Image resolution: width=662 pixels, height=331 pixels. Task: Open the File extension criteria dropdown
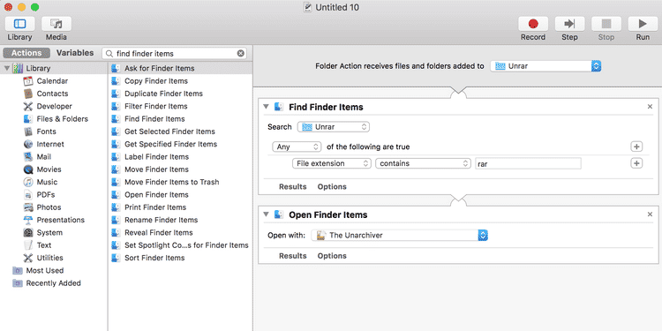coord(332,163)
